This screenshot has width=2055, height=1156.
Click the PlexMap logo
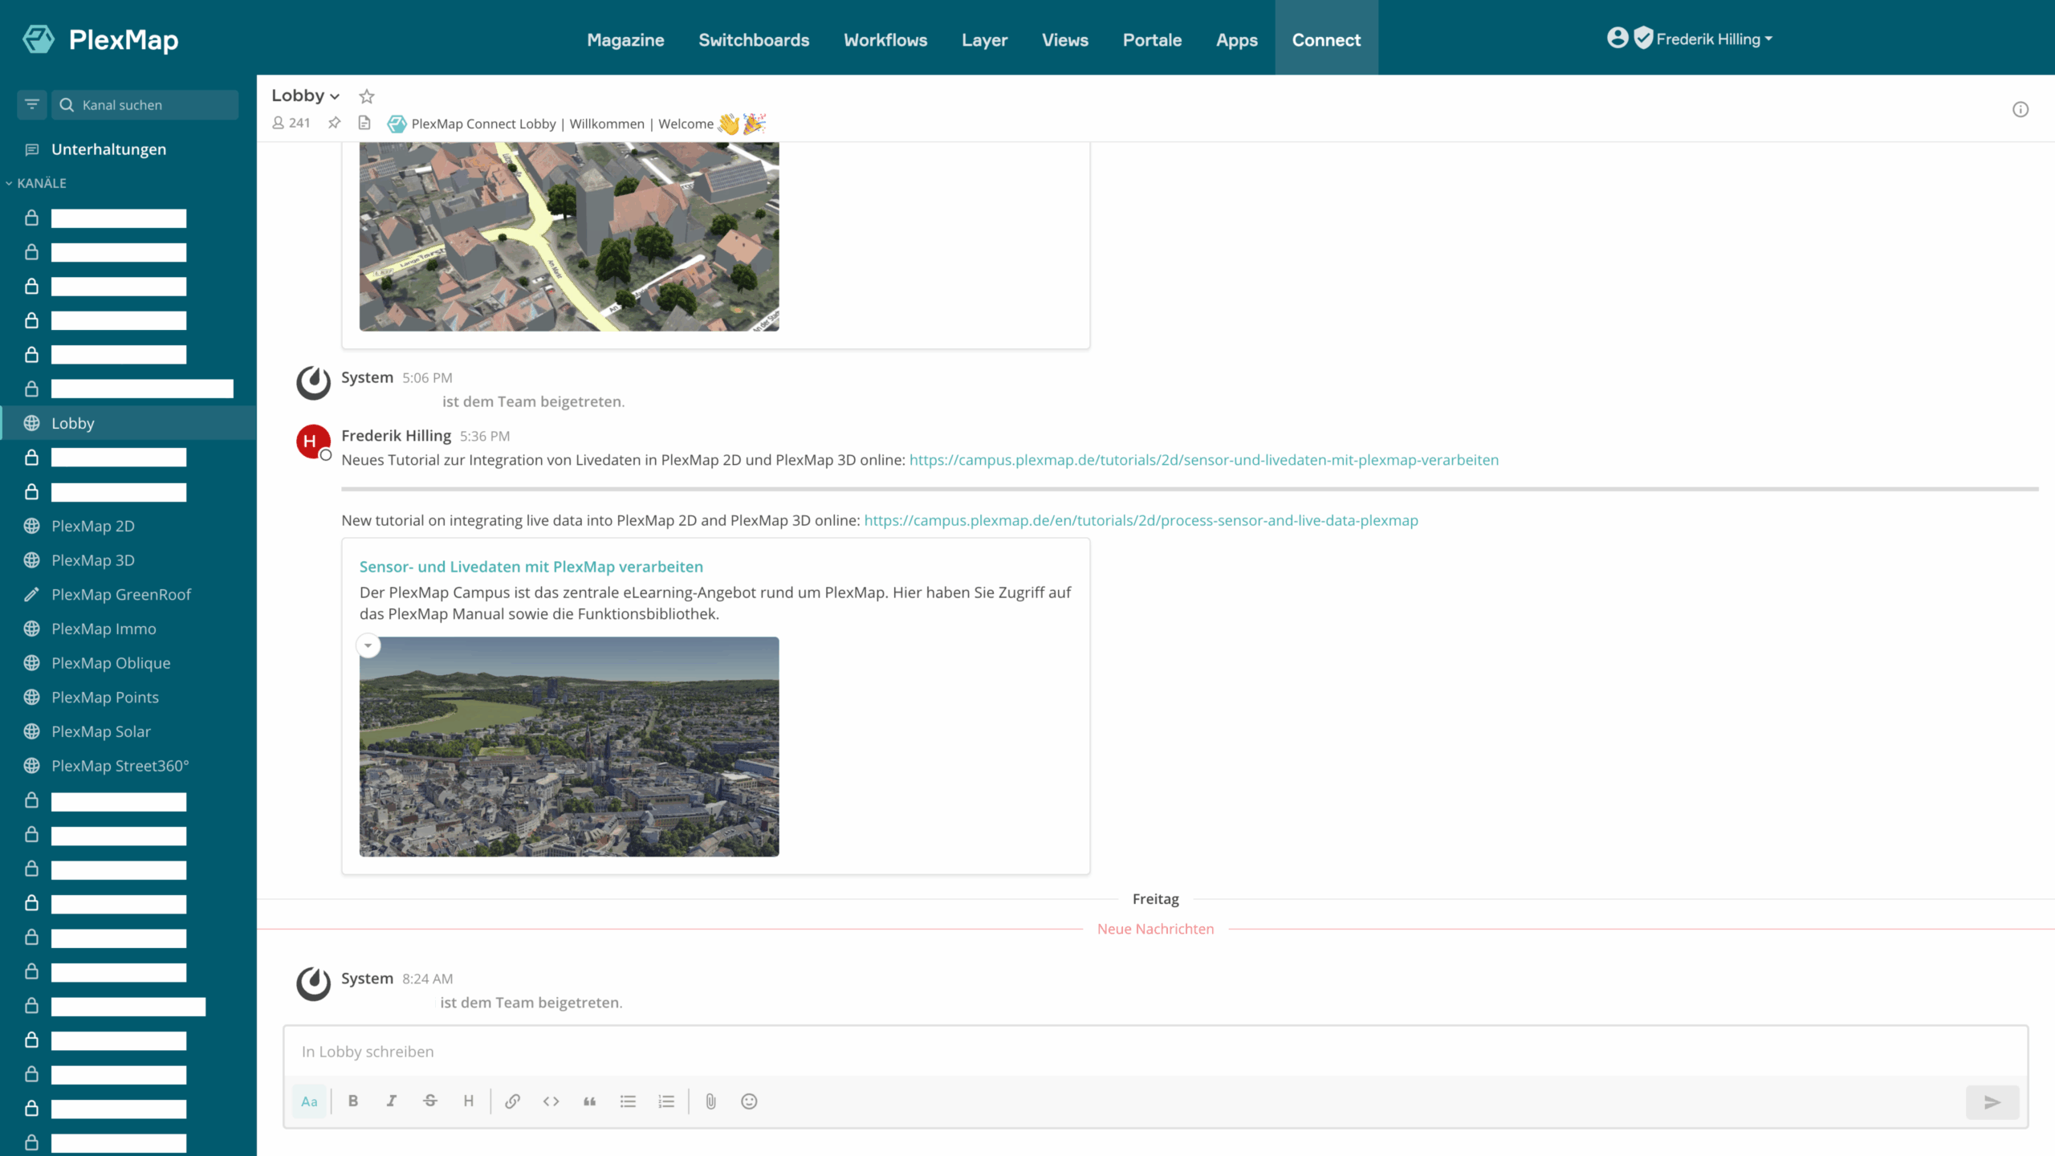click(x=100, y=39)
